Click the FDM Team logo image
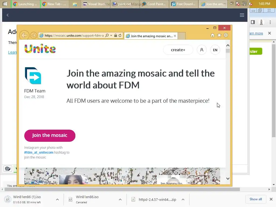The height and width of the screenshot is (207, 276). click(33, 76)
